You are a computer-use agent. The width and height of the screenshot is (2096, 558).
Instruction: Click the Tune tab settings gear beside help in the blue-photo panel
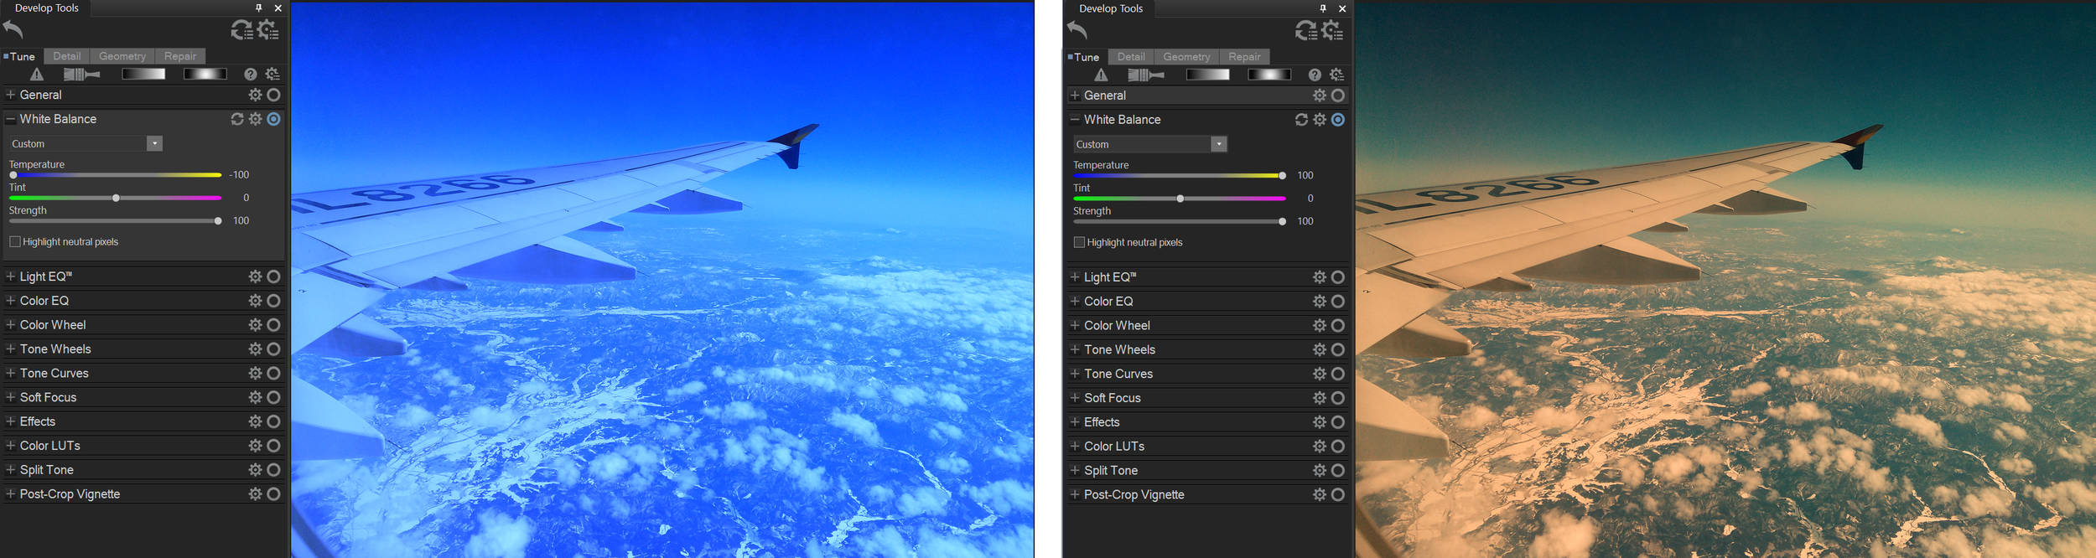coord(272,75)
